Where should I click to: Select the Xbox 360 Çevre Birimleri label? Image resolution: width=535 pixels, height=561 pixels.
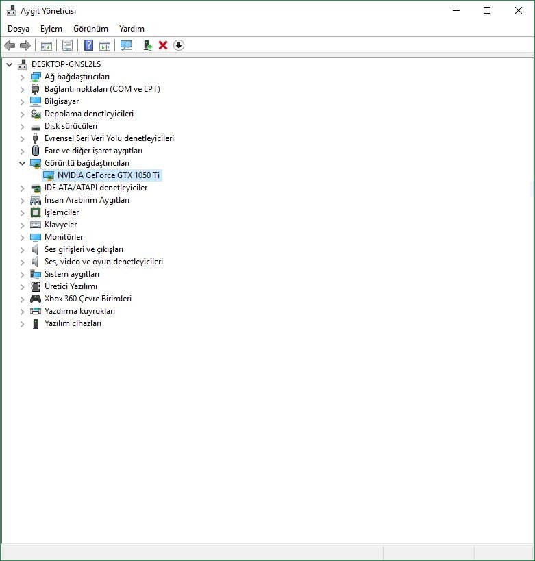pyautogui.click(x=88, y=299)
